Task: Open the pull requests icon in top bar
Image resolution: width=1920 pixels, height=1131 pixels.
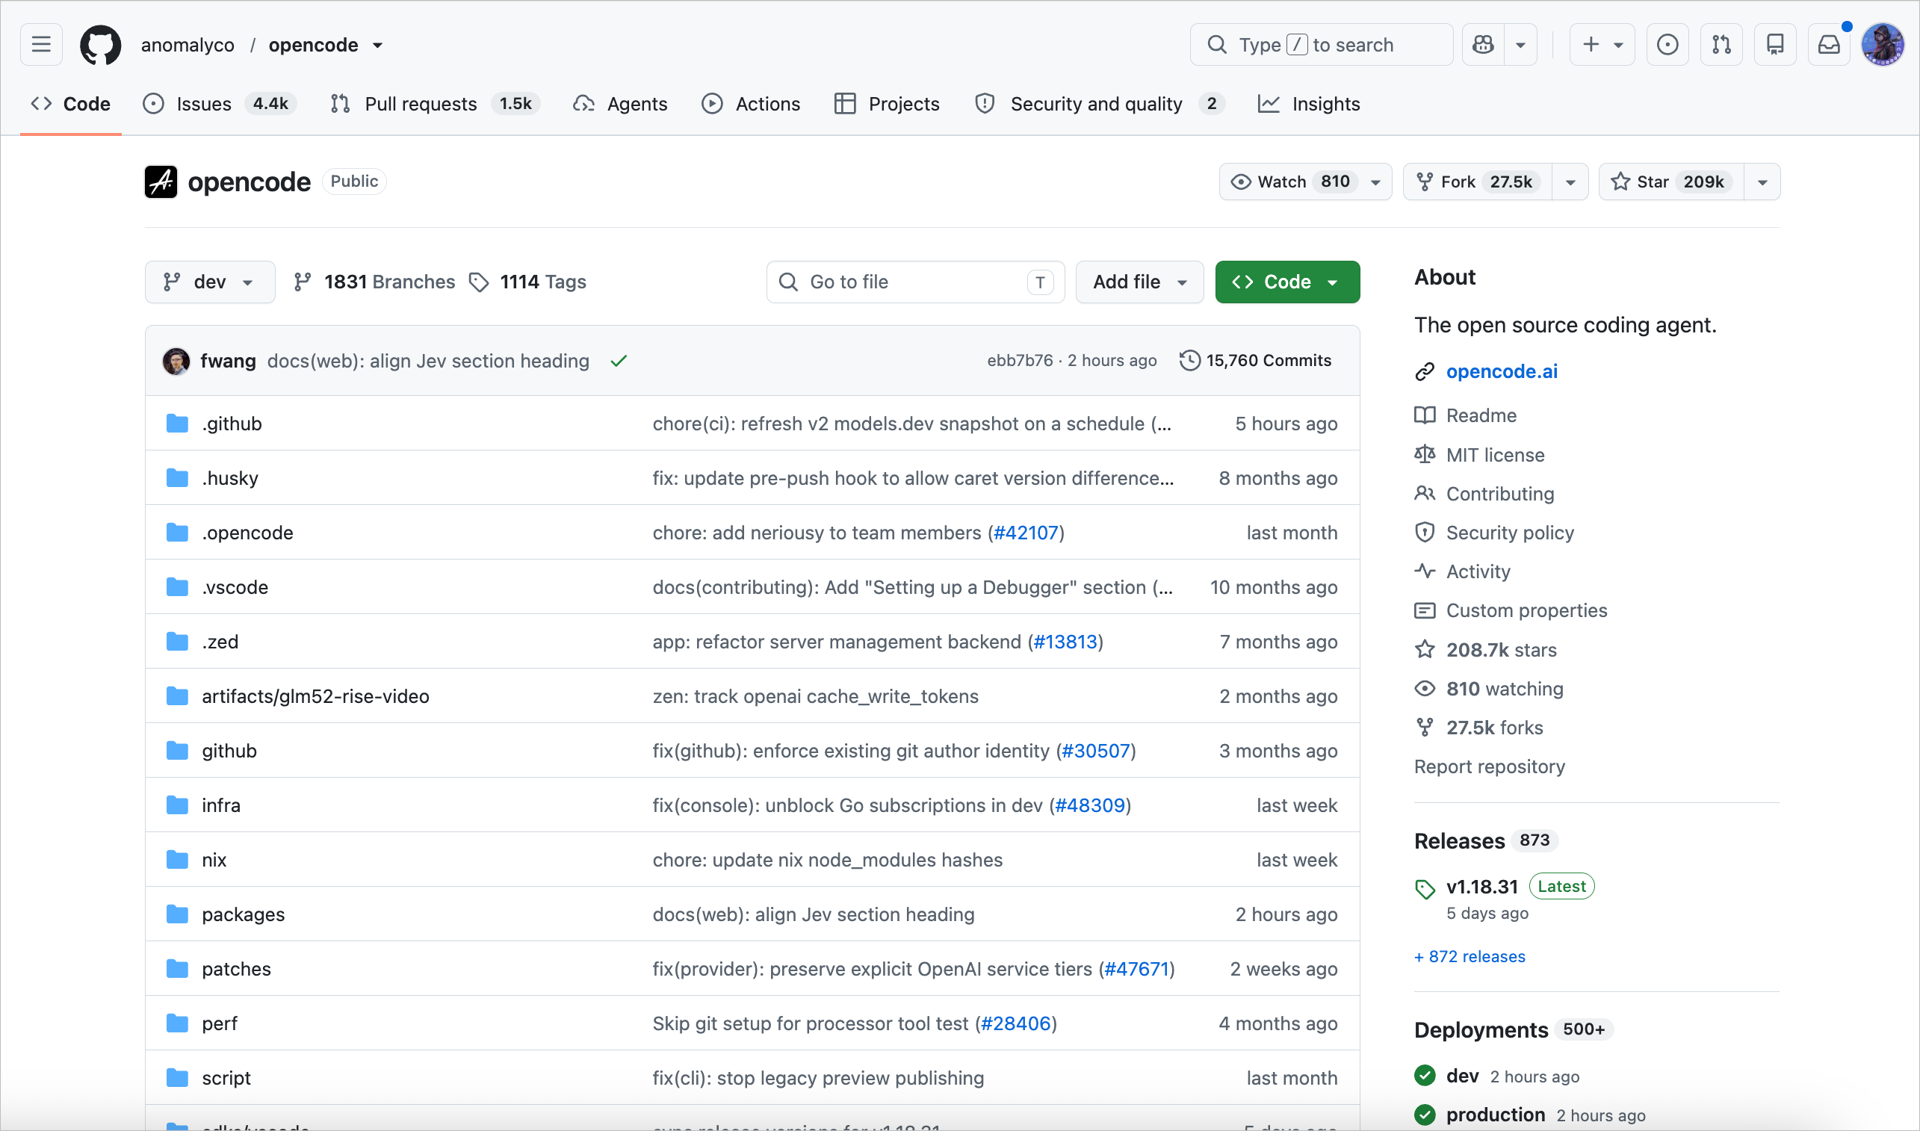Action: [1721, 45]
